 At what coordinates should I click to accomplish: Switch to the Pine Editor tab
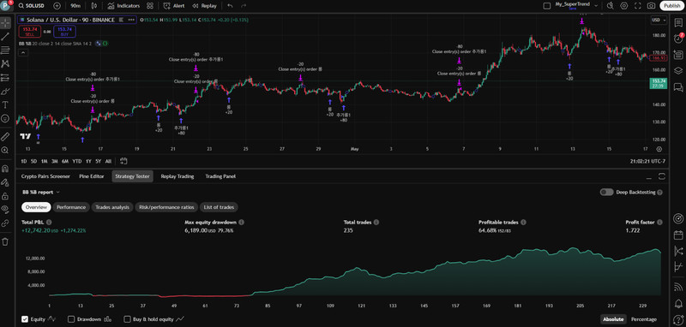(92, 176)
